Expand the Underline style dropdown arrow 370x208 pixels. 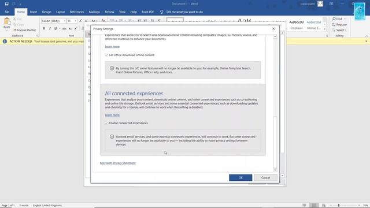60,28
